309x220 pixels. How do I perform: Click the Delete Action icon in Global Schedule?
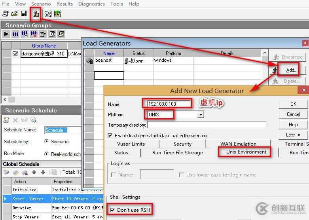click(x=25, y=173)
